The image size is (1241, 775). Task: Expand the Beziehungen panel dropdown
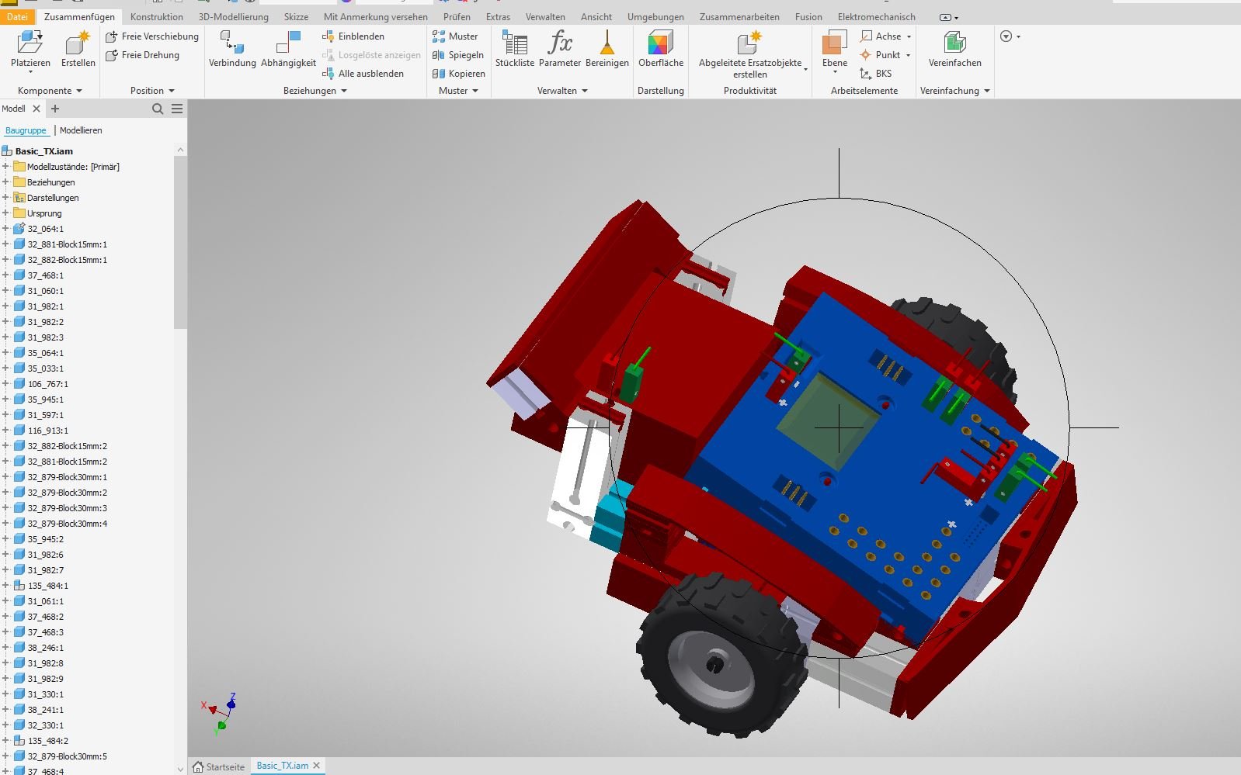(x=344, y=91)
